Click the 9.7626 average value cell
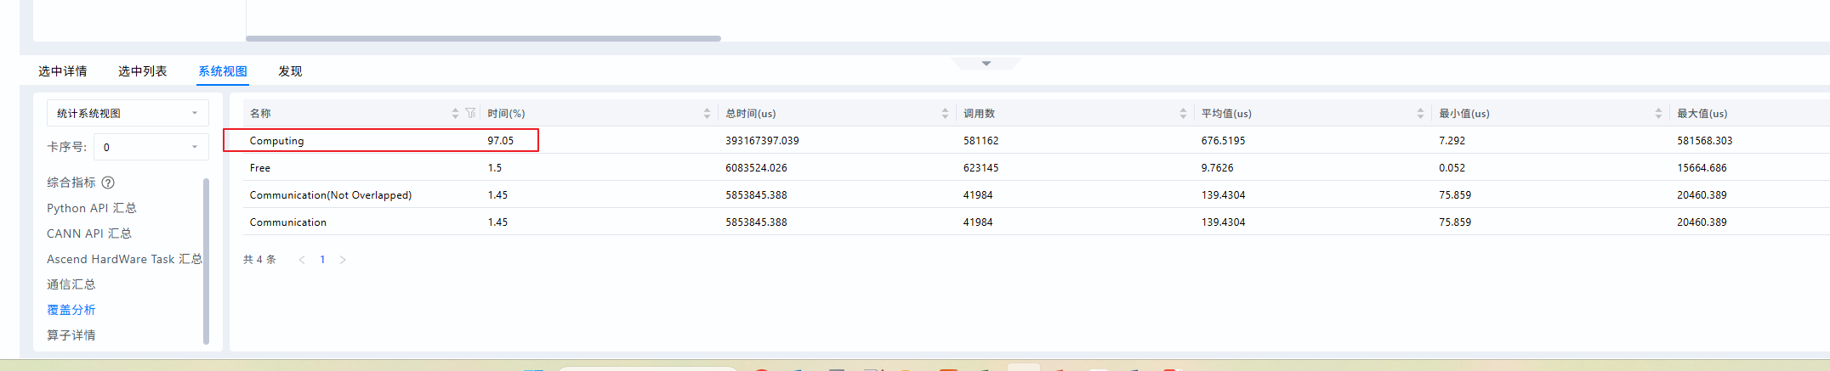 [x=1217, y=168]
